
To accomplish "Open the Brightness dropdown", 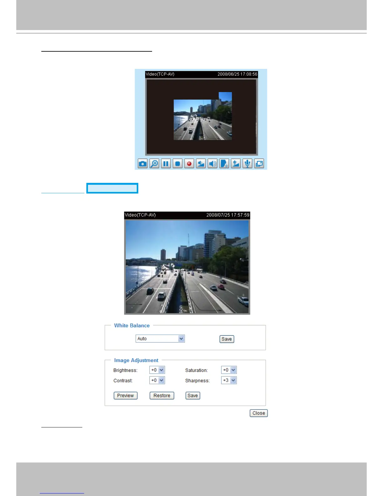I will coord(157,370).
